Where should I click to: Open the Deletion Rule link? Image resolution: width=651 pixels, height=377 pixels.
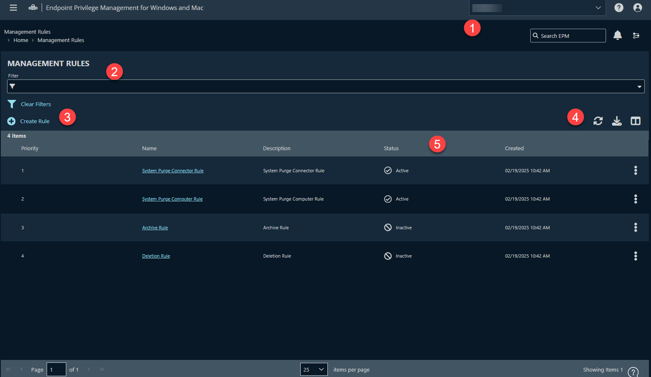(x=156, y=256)
